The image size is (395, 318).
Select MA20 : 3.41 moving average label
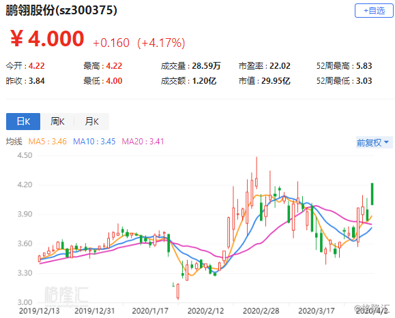(x=143, y=142)
